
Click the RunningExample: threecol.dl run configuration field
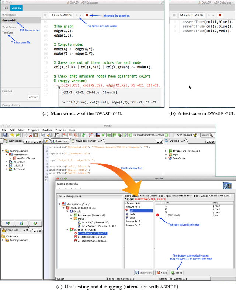click(x=149, y=135)
